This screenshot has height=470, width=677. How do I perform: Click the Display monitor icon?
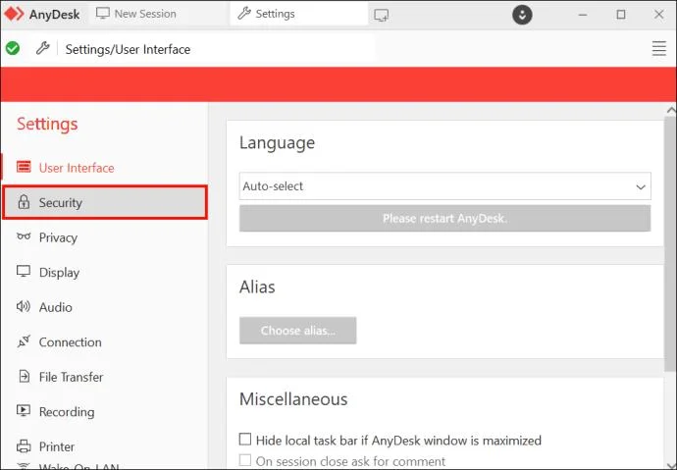pos(24,272)
